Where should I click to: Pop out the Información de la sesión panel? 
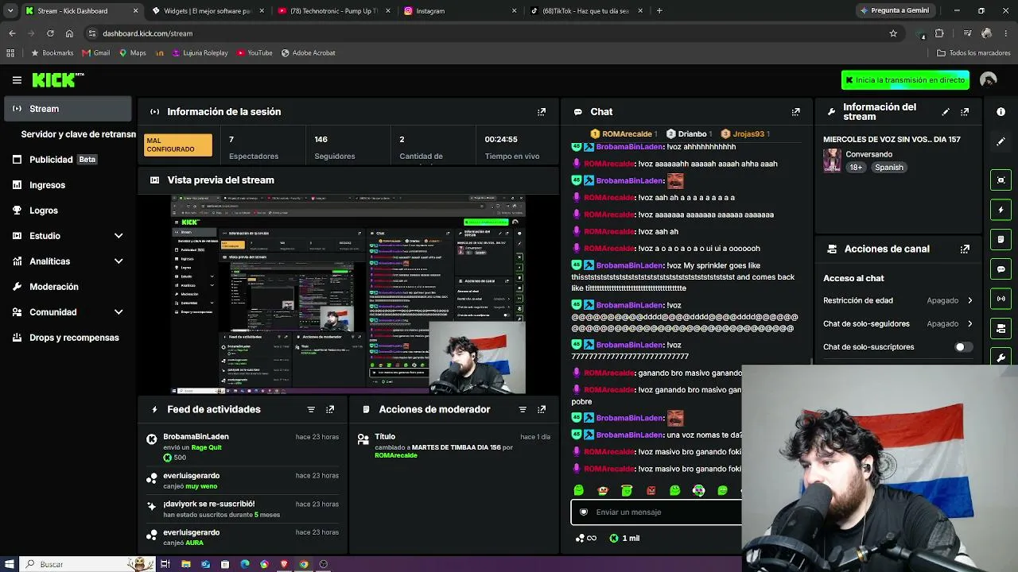click(x=542, y=112)
